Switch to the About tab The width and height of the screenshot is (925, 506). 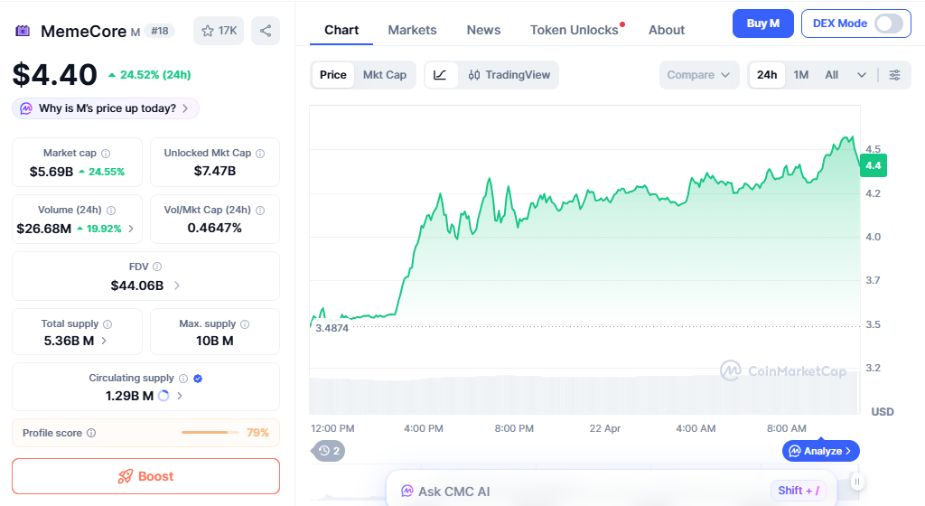[667, 30]
